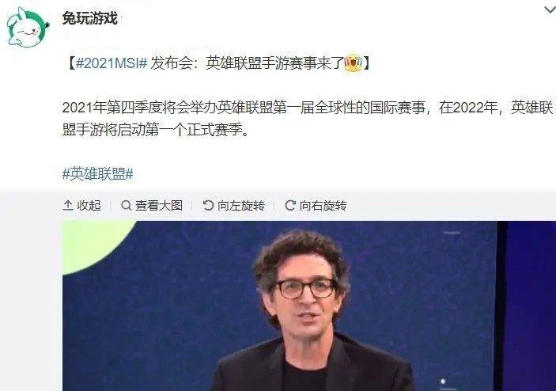Open the #2021MSI# hashtag topic

112,63
